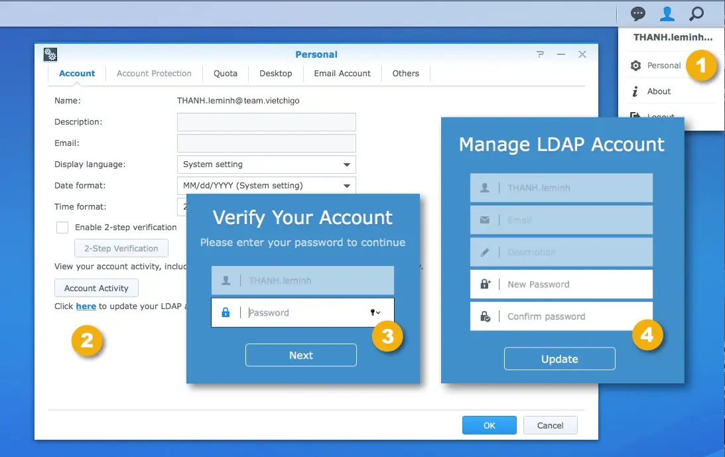Open the Desktop tab
Viewport: 725px width, 457px height.
point(275,74)
